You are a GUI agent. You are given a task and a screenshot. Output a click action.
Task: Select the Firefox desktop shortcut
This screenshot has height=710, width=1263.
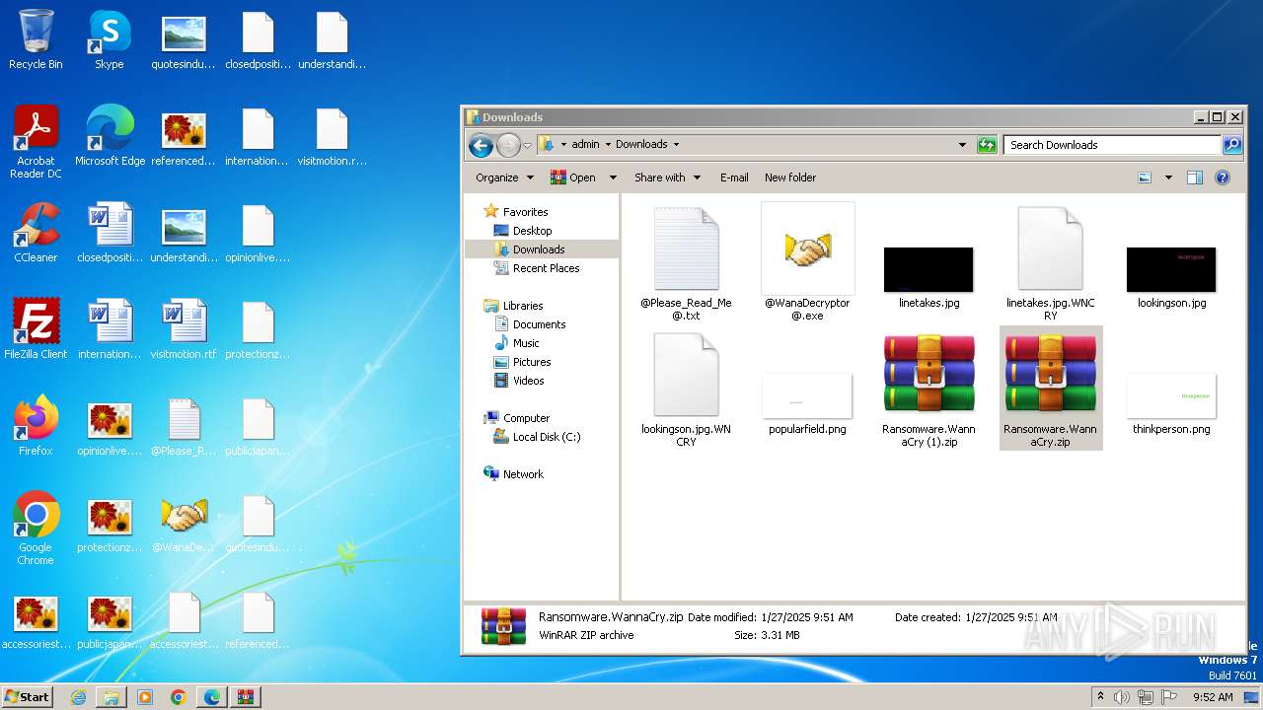pyautogui.click(x=36, y=426)
